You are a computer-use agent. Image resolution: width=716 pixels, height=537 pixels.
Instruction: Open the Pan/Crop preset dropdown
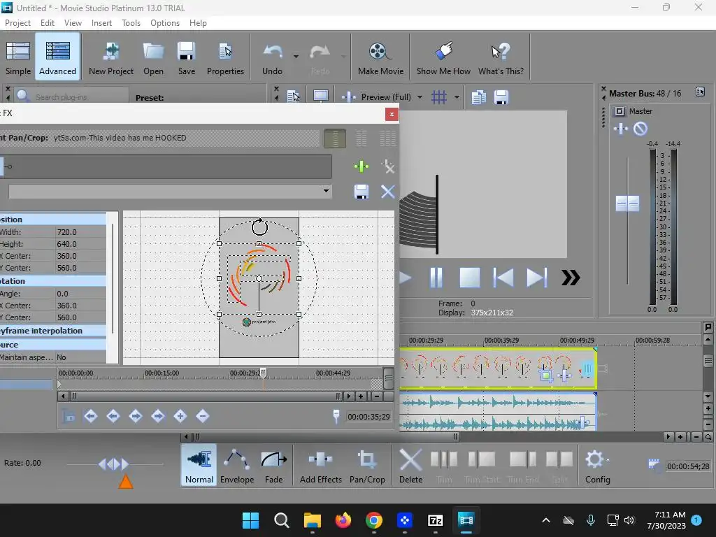(x=326, y=191)
